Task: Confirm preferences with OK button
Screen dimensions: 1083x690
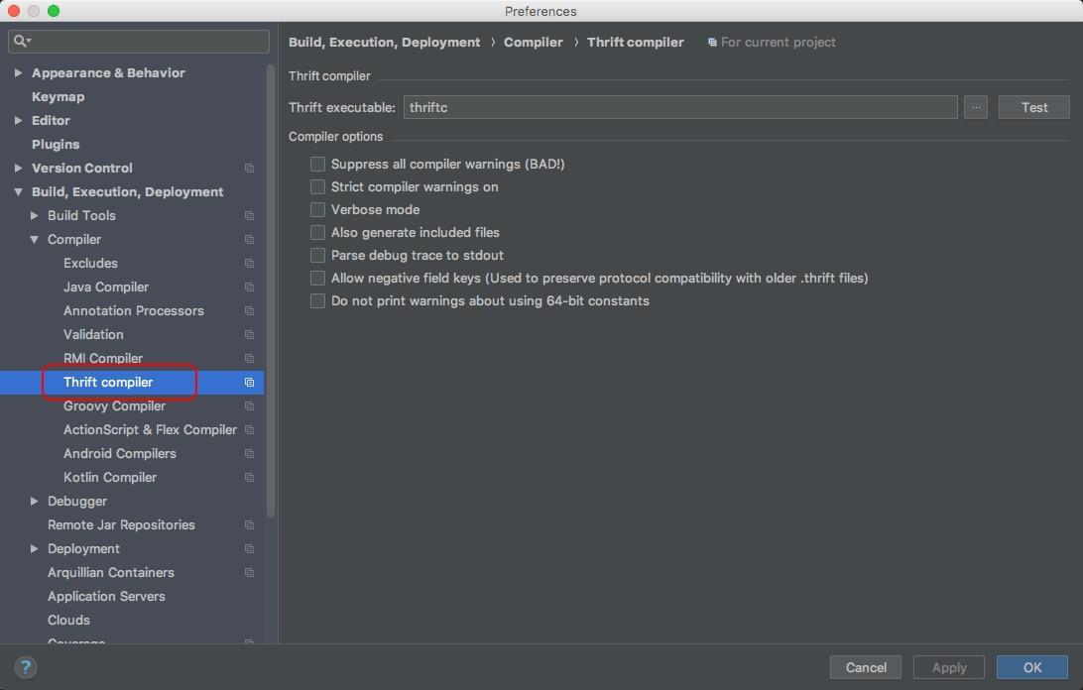Action: 1031,667
